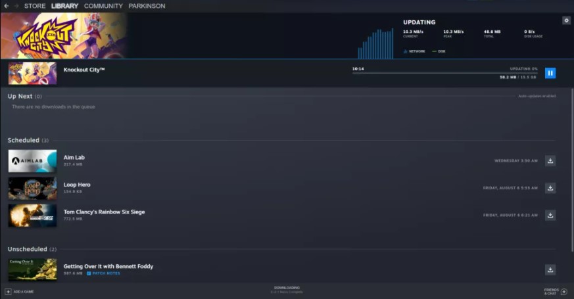Switch to the Community tab

103,6
